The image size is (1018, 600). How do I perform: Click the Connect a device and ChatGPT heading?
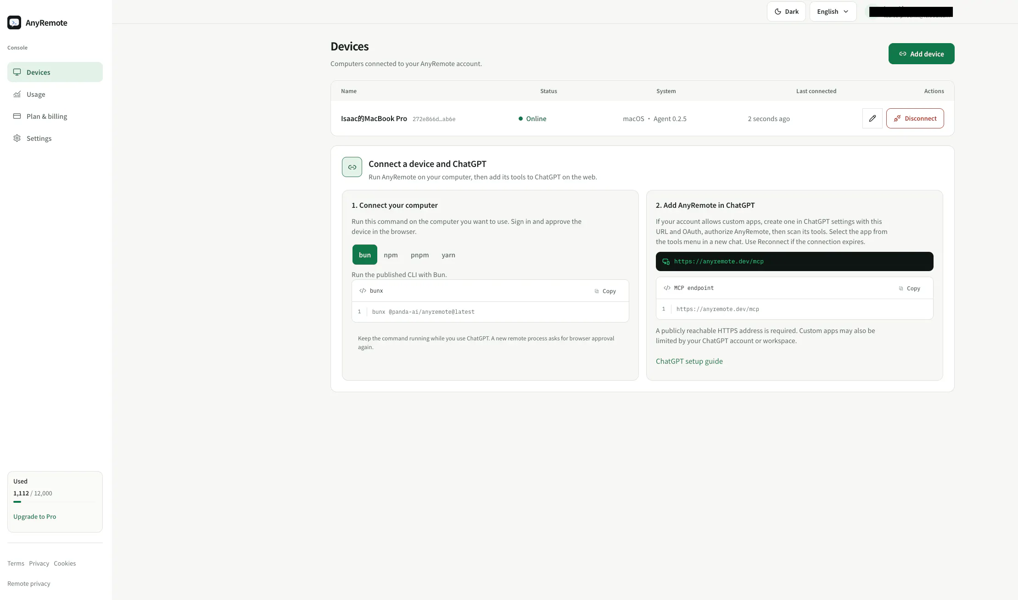click(x=427, y=164)
